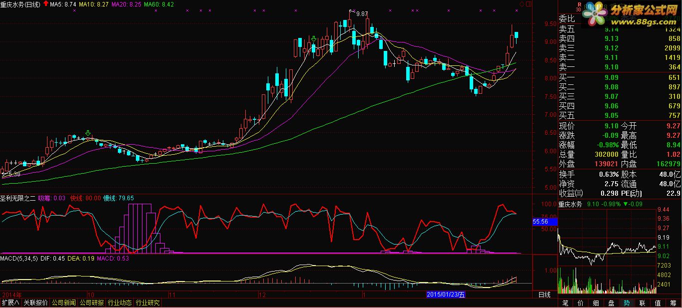Click the DEA: 0.19 value
Viewport: 682px width, 308px height.
pos(81,259)
